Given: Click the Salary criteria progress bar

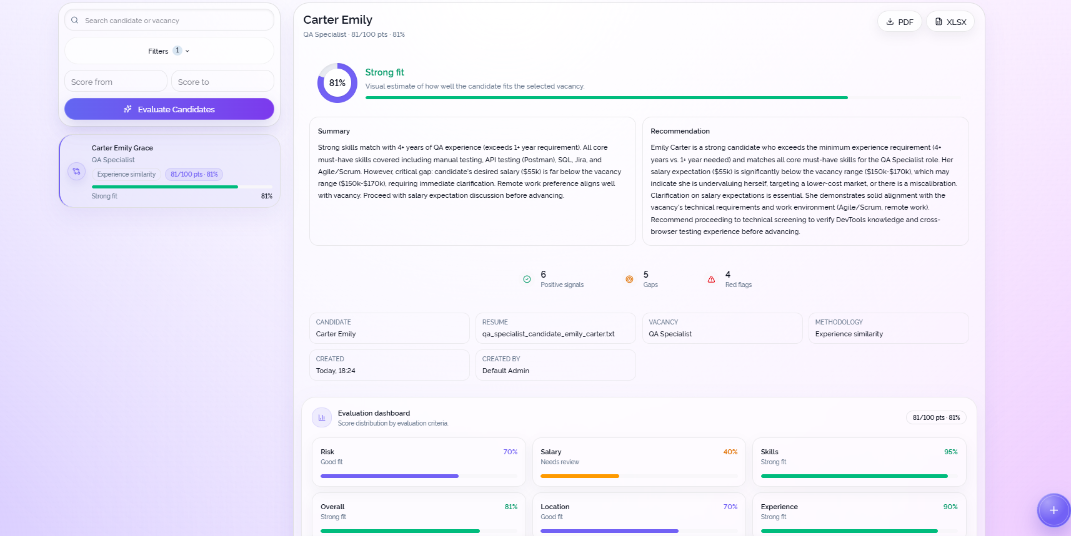Looking at the screenshot, I should (639, 476).
